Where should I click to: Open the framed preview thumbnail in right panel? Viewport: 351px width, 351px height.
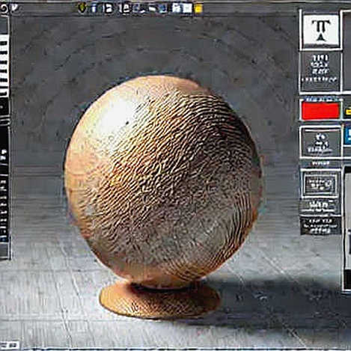click(x=320, y=184)
